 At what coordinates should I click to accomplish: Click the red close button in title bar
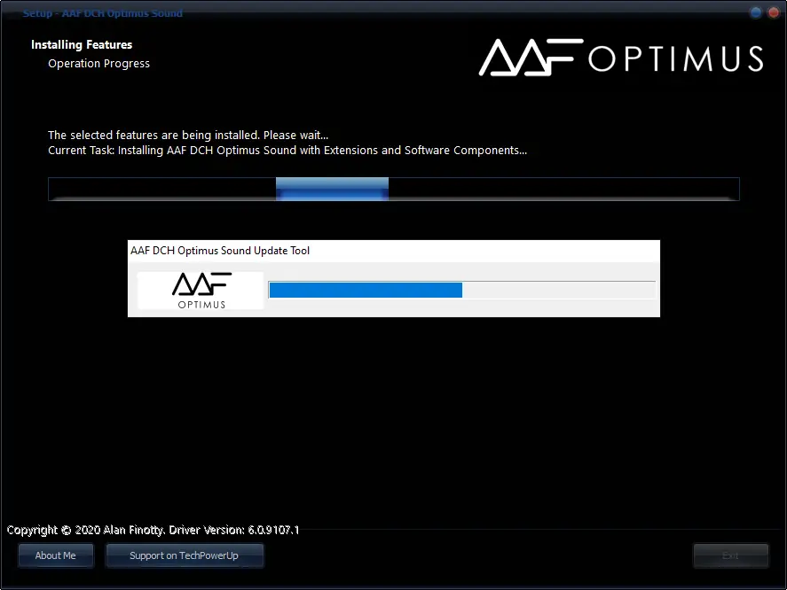pos(774,12)
